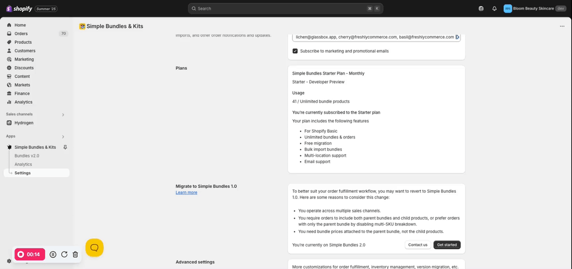Image resolution: width=572 pixels, height=269 pixels.
Task: Click the Orders count badge 70
Action: point(63,34)
